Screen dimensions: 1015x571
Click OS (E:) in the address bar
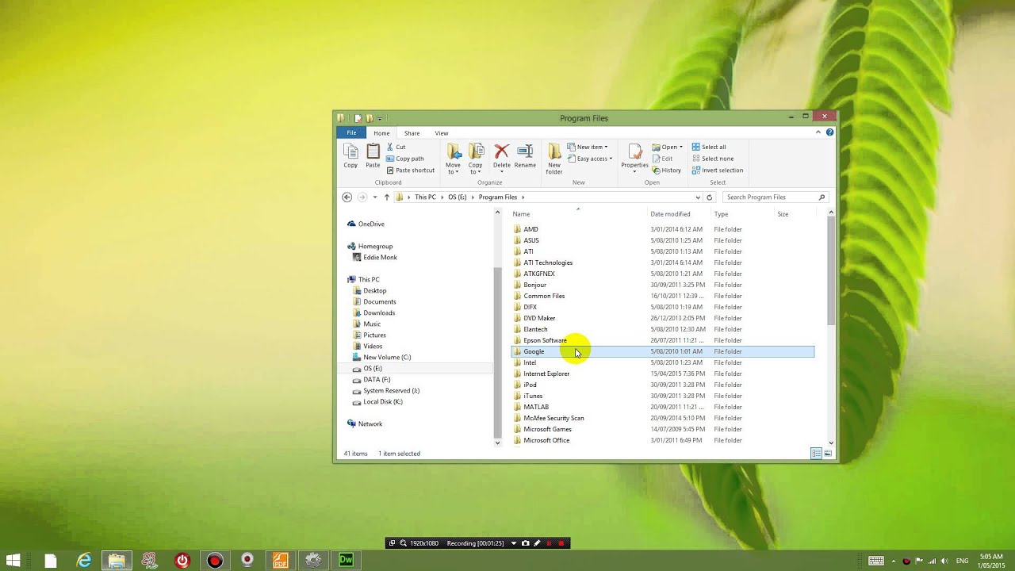pos(457,197)
